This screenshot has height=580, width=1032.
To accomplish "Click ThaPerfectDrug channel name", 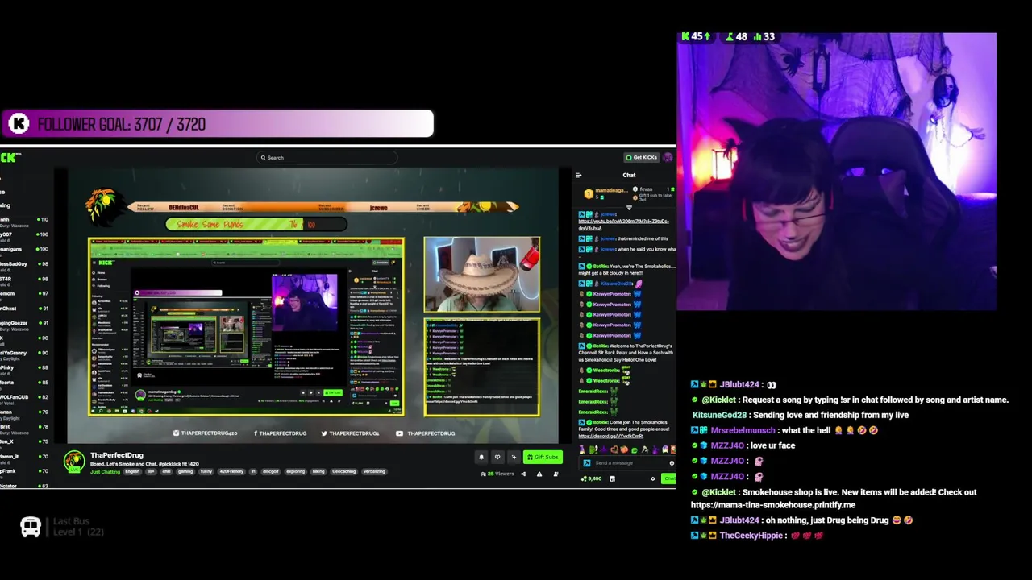I will tap(117, 455).
